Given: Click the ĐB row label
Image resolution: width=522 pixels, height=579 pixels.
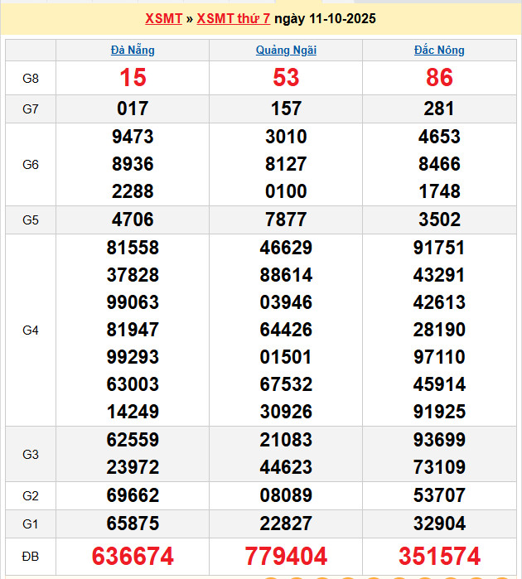Looking at the screenshot, I should click(x=31, y=556).
